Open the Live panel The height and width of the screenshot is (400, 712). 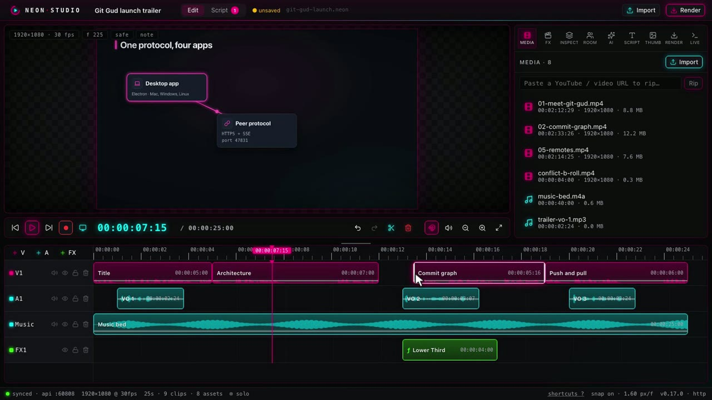point(695,38)
